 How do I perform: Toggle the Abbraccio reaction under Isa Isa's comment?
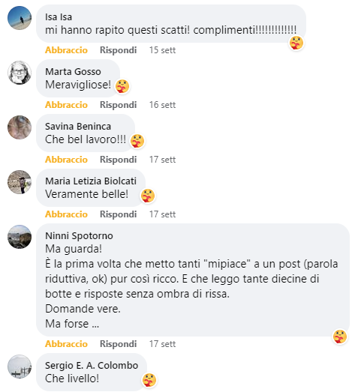(66, 50)
